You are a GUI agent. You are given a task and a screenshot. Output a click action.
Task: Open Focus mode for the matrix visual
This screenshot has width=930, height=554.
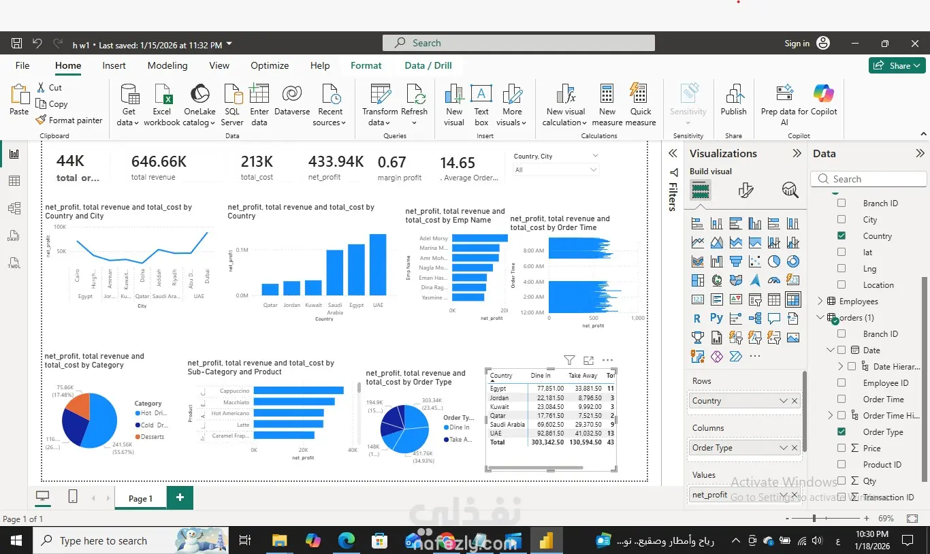(x=588, y=361)
